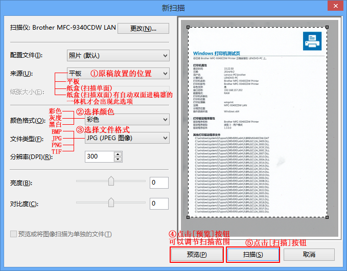Click the 对比度 contrast slider thumb

tap(111, 202)
